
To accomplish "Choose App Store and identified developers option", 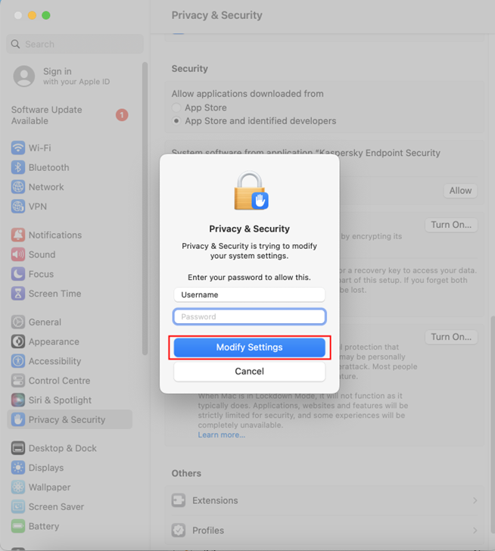I will tap(177, 121).
